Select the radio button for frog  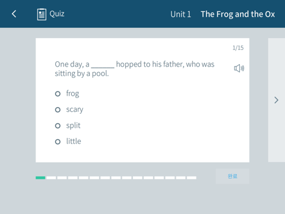[x=58, y=94]
